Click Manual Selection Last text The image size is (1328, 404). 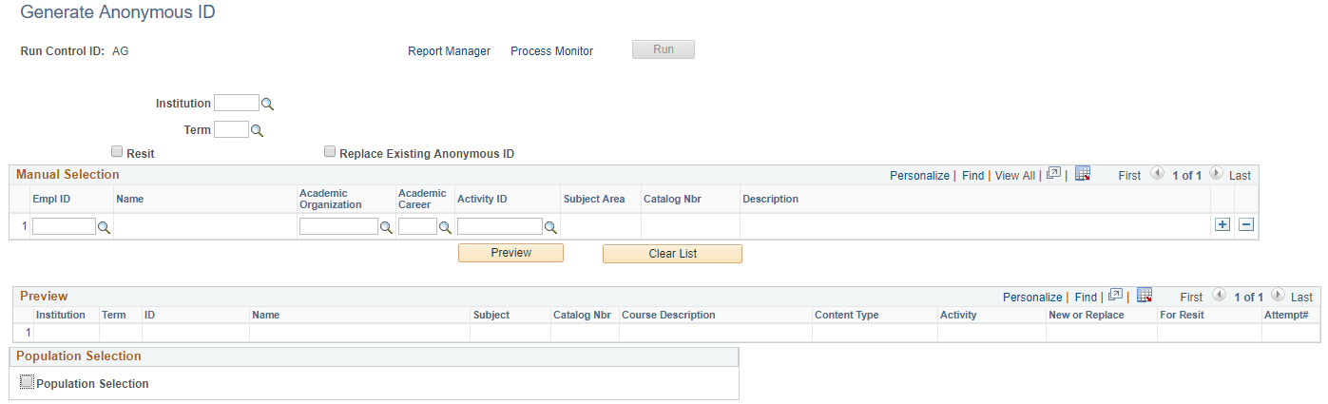coord(1241,176)
